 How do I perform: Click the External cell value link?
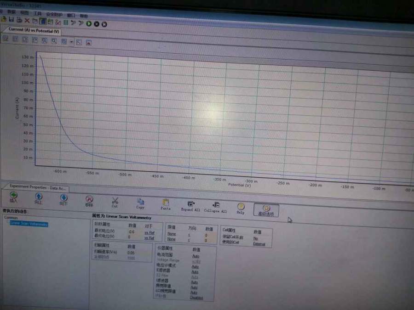point(259,244)
